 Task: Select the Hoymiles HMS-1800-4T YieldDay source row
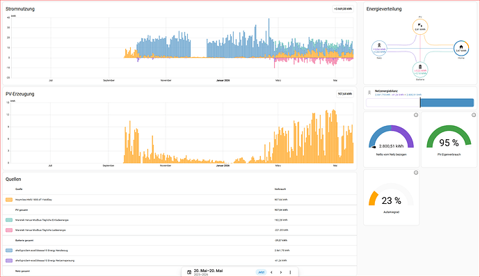(x=179, y=200)
